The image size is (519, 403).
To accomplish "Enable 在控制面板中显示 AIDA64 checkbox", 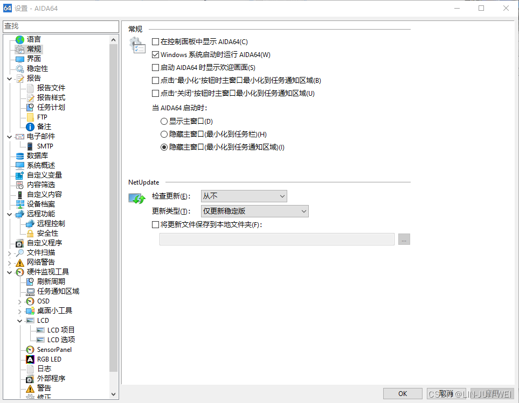I will pos(155,41).
